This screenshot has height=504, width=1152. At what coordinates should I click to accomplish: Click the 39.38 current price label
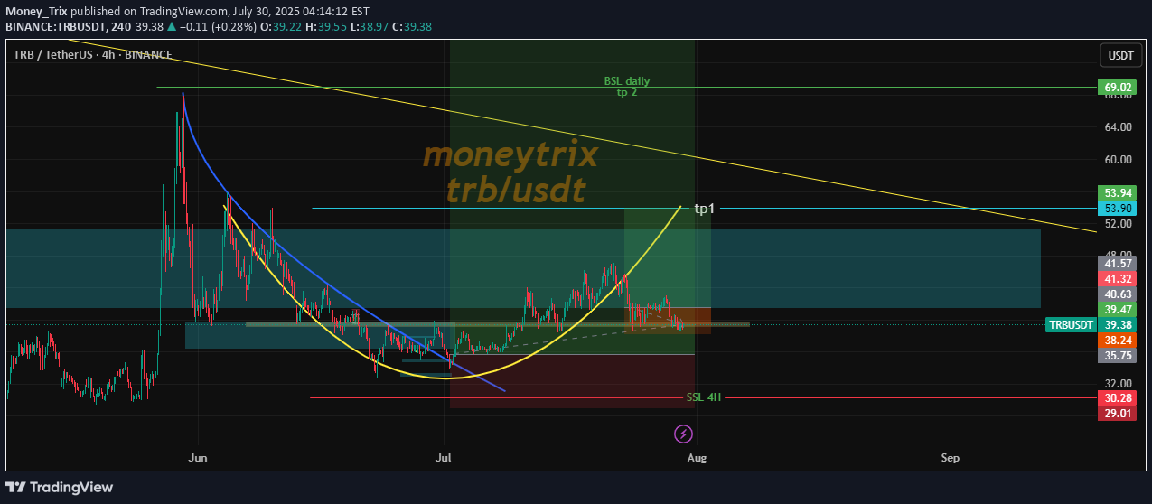(x=1118, y=324)
